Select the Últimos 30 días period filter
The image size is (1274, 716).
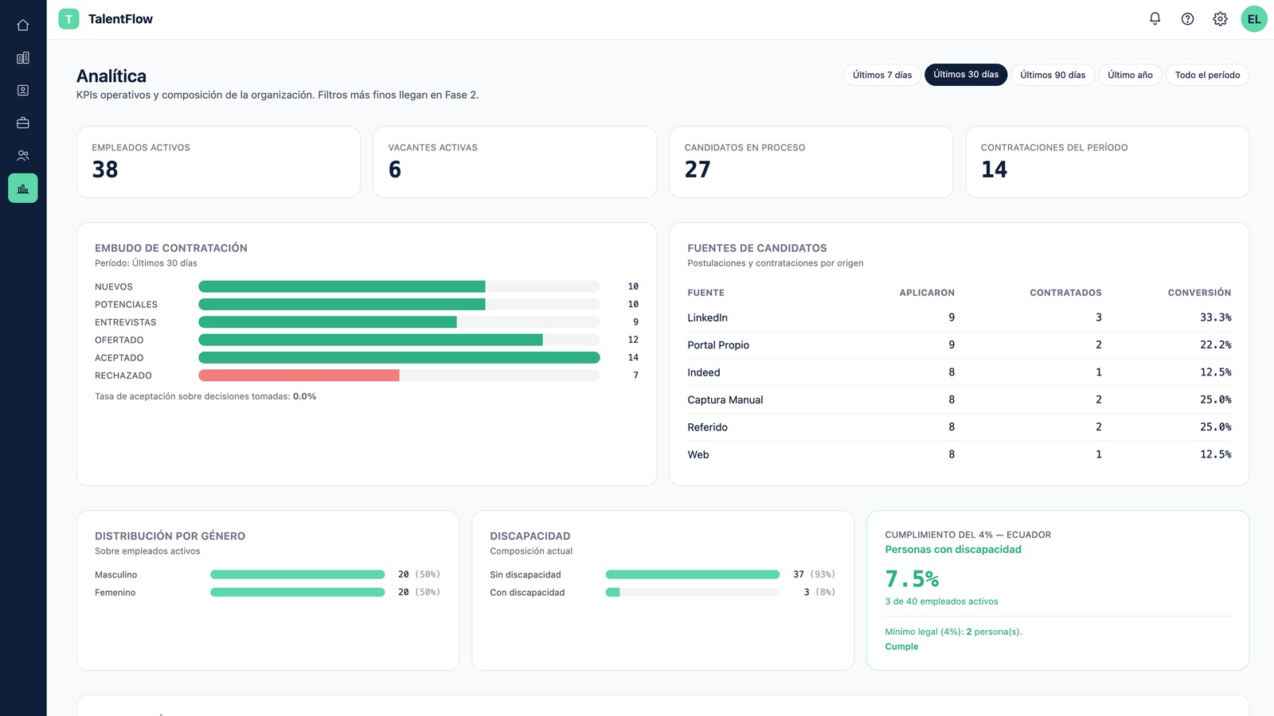966,75
